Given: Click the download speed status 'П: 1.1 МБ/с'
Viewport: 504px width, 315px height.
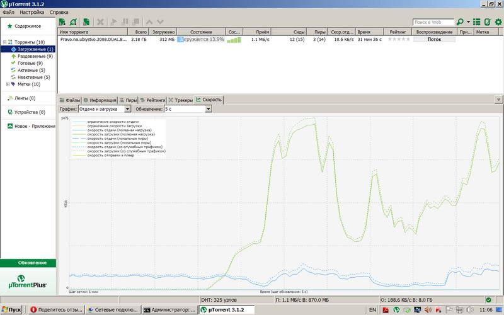Looking at the screenshot, I should (326, 300).
